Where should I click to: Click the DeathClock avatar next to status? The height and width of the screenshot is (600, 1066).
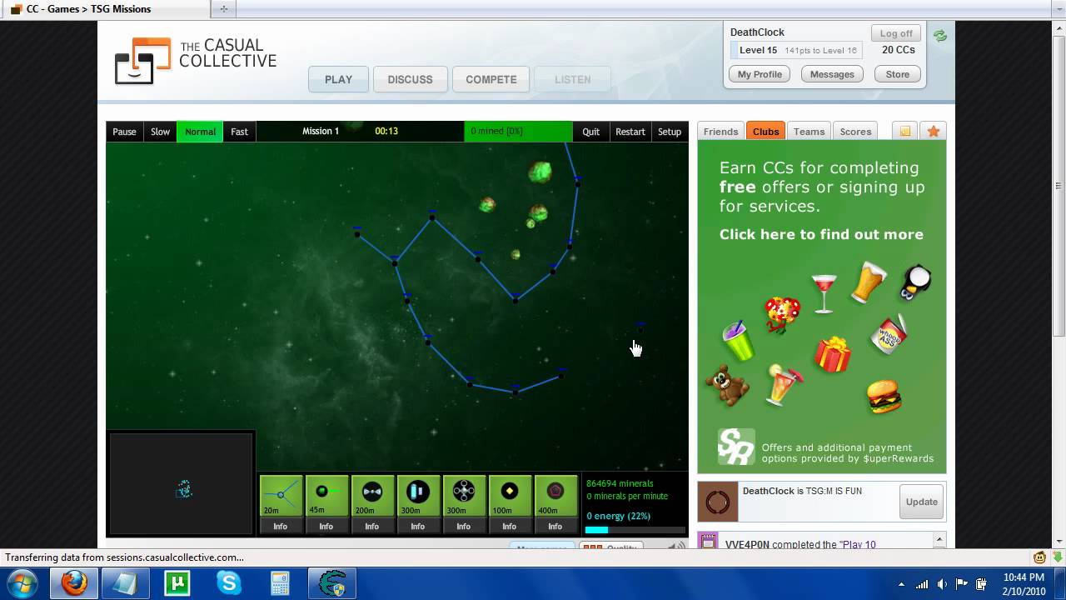[x=718, y=502]
